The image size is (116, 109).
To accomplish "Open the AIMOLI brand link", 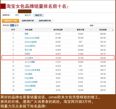I will 30,86.
